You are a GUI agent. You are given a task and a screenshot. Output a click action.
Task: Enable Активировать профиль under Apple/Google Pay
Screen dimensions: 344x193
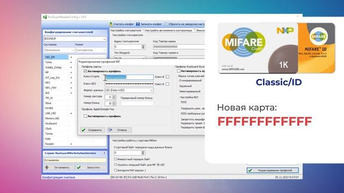tap(85, 116)
